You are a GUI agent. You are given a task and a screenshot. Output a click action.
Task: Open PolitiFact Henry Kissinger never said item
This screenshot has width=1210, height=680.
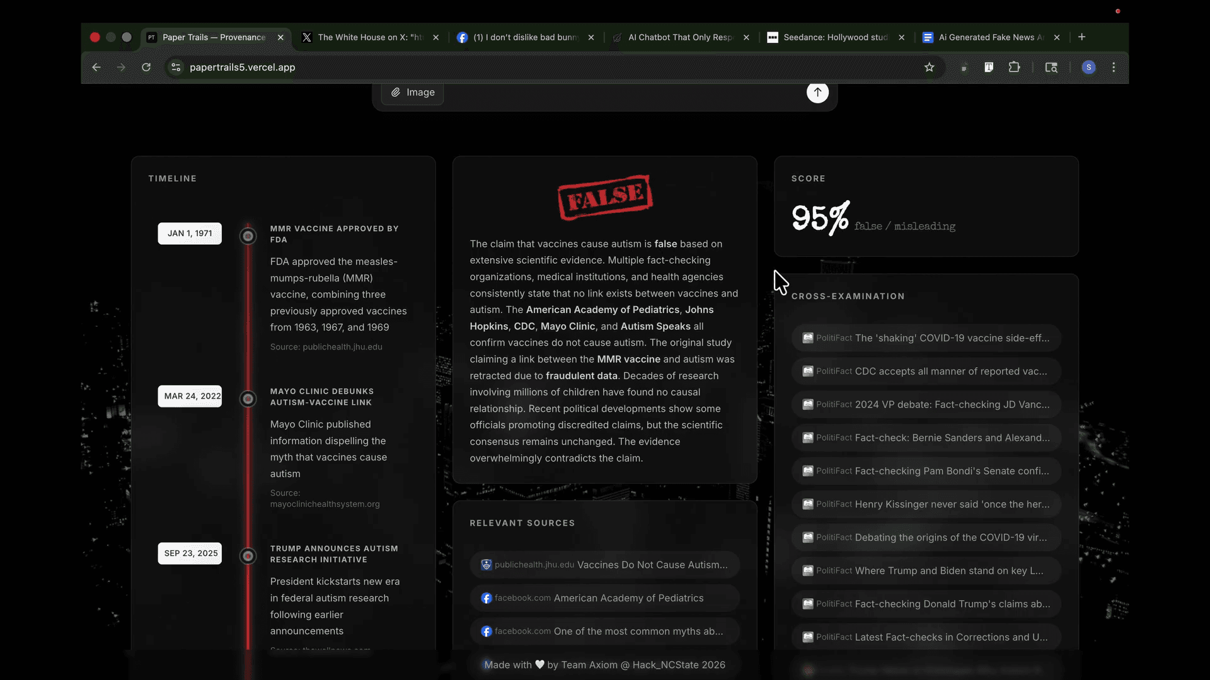926,504
